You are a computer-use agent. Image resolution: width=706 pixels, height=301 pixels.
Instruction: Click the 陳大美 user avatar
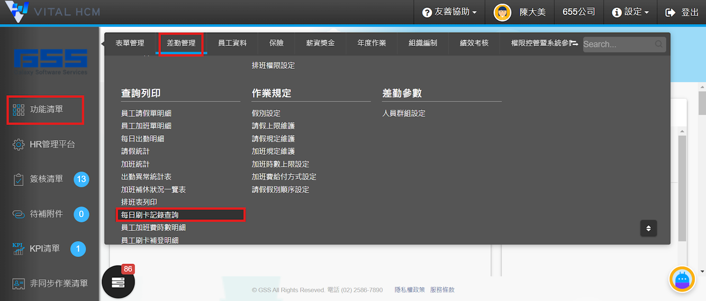[502, 12]
